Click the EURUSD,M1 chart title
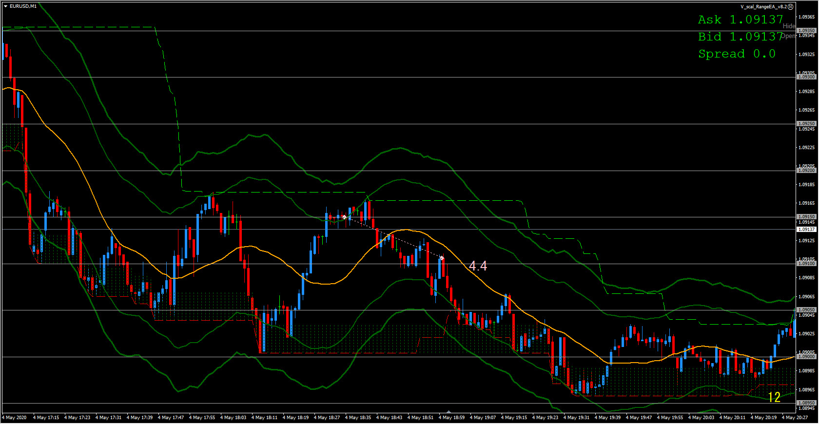Viewport: 819px width, 424px height. click(23, 6)
